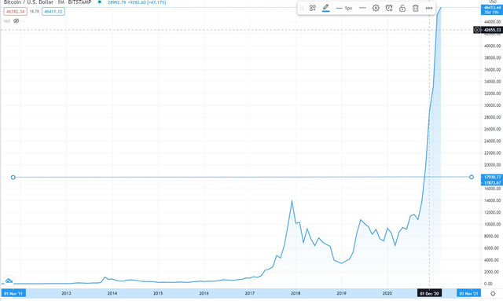Click the 01 Nov '11 date label
The image size is (503, 301).
[13, 293]
